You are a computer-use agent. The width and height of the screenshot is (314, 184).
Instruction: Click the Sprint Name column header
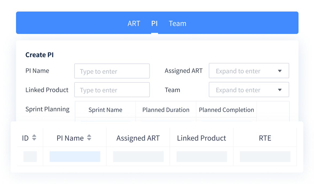click(105, 110)
